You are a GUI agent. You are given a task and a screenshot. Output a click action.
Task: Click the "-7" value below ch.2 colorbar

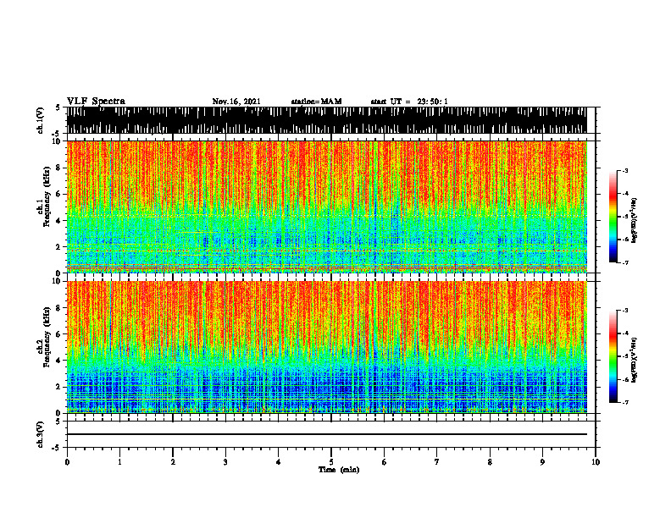(x=625, y=402)
